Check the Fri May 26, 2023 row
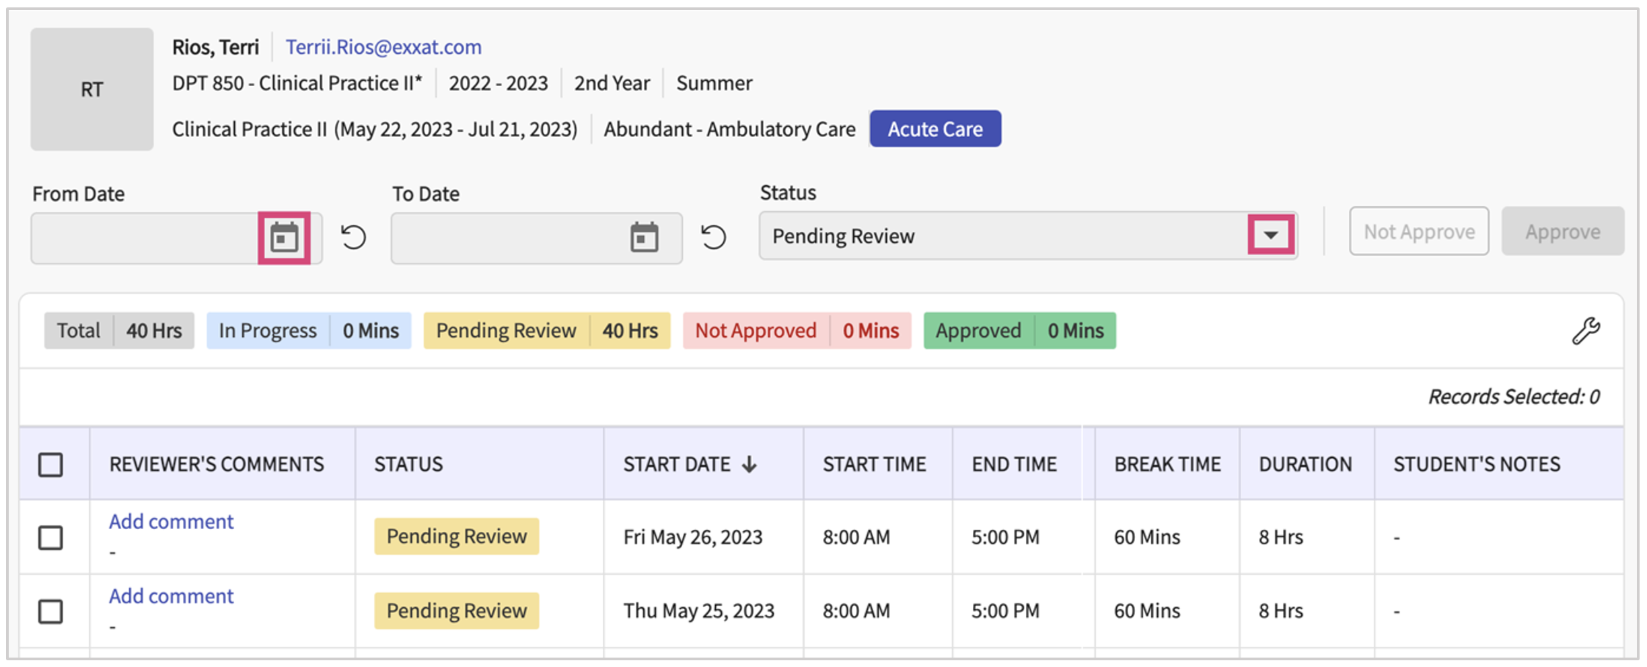 pyautogui.click(x=50, y=537)
